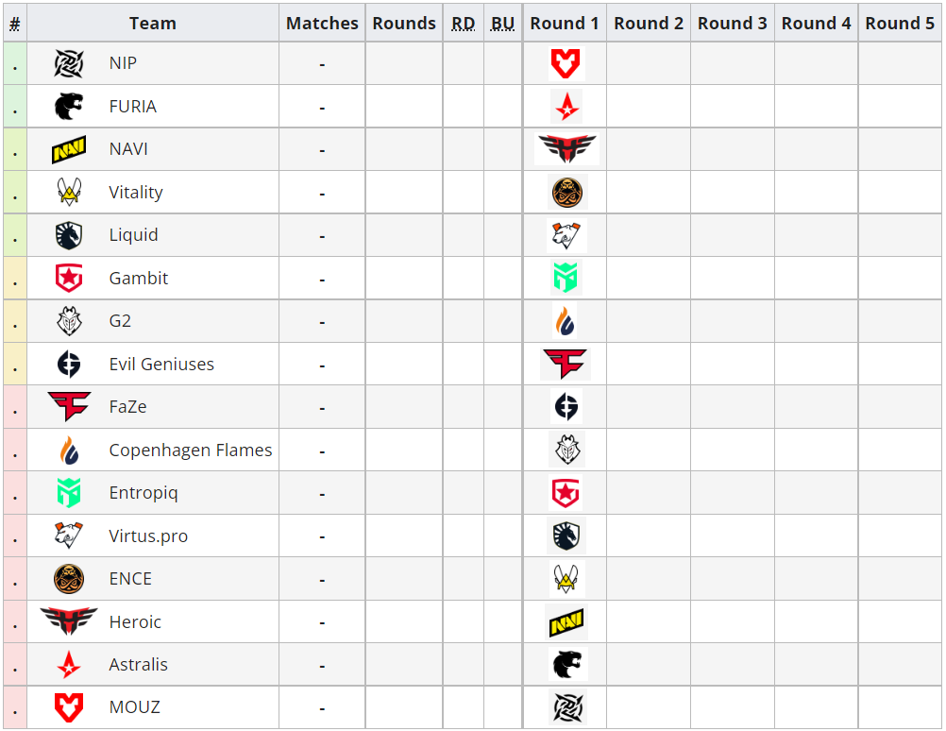Click the Copenhagen Flames logo in the Team column
The height and width of the screenshot is (731, 946).
click(69, 450)
